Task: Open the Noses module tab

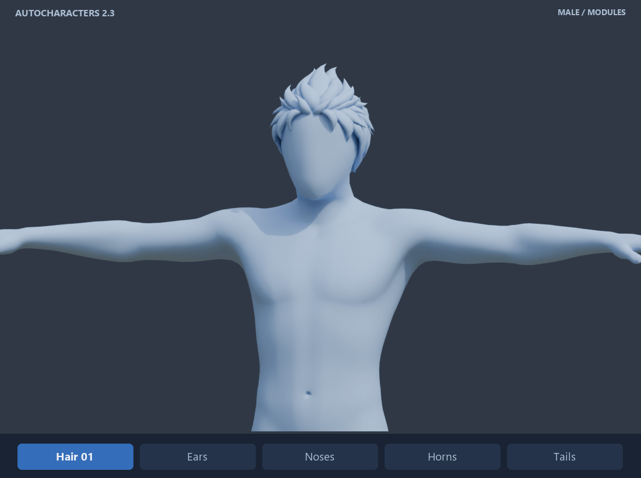Action: 320,456
